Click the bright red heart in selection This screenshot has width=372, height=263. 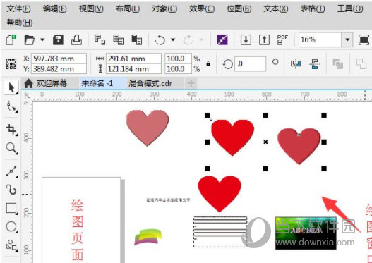[232, 137]
